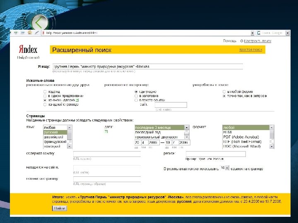Screen dimensions: 298x223
Task: Click the down arrow of format list
Action: pos(272,146)
